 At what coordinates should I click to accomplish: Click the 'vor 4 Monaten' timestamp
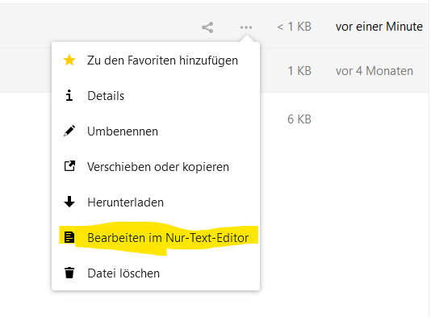[375, 71]
